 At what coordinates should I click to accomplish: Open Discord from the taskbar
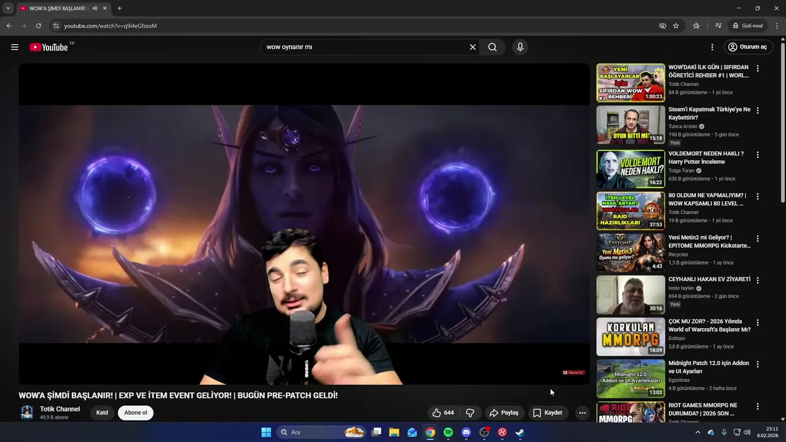point(466,432)
